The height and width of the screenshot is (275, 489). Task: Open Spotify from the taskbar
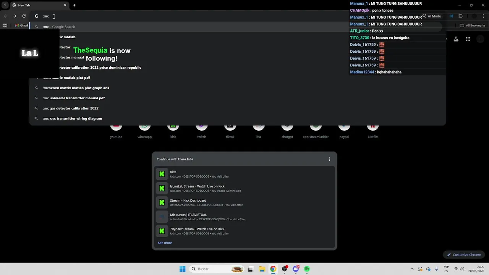click(x=307, y=269)
